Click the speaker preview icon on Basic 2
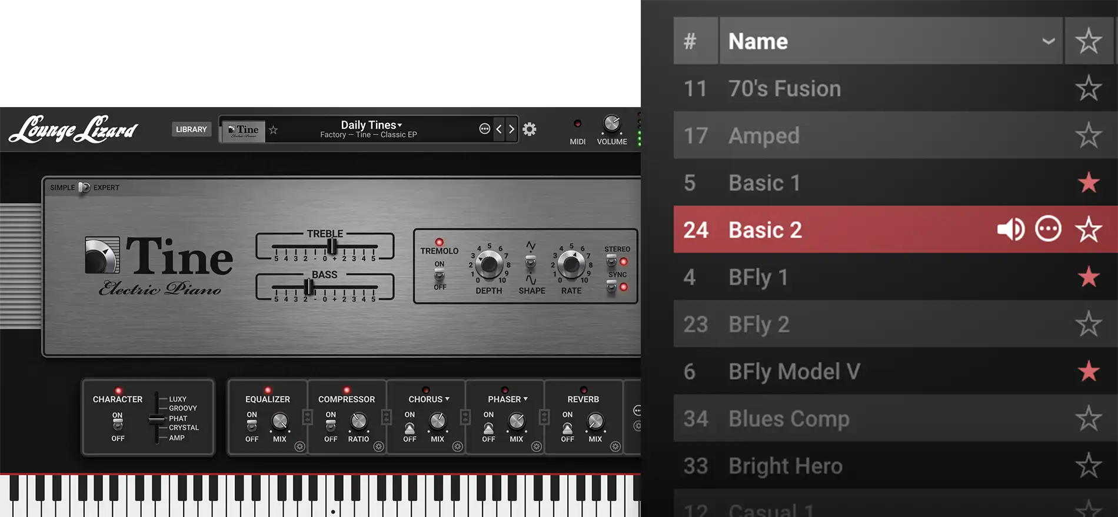 [1010, 229]
